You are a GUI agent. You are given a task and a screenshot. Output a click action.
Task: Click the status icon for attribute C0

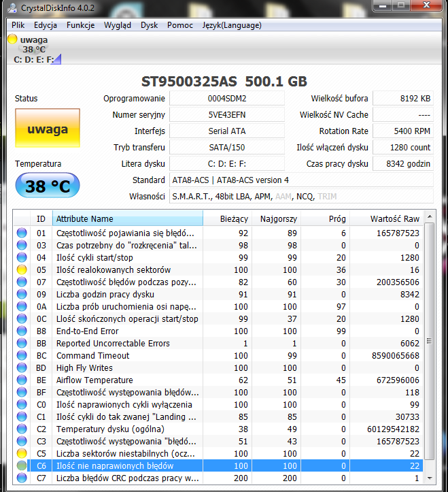click(x=22, y=404)
